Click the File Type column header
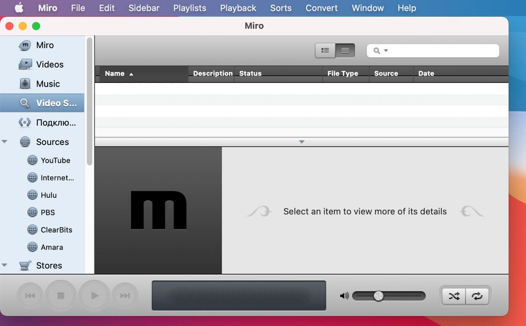The width and height of the screenshot is (526, 326). pos(346,73)
